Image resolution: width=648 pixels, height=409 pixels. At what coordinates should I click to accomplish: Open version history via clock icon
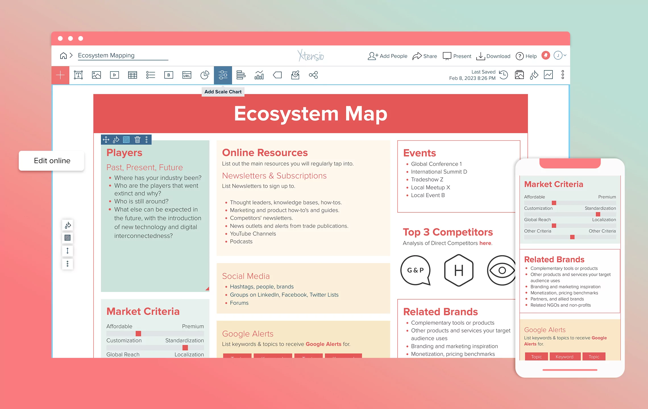tap(504, 75)
